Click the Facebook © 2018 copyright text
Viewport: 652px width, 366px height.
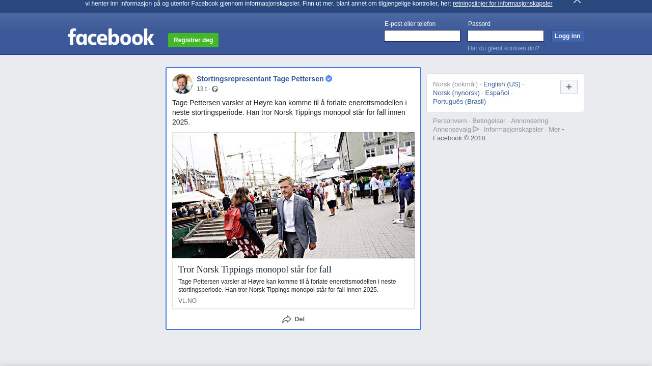459,138
